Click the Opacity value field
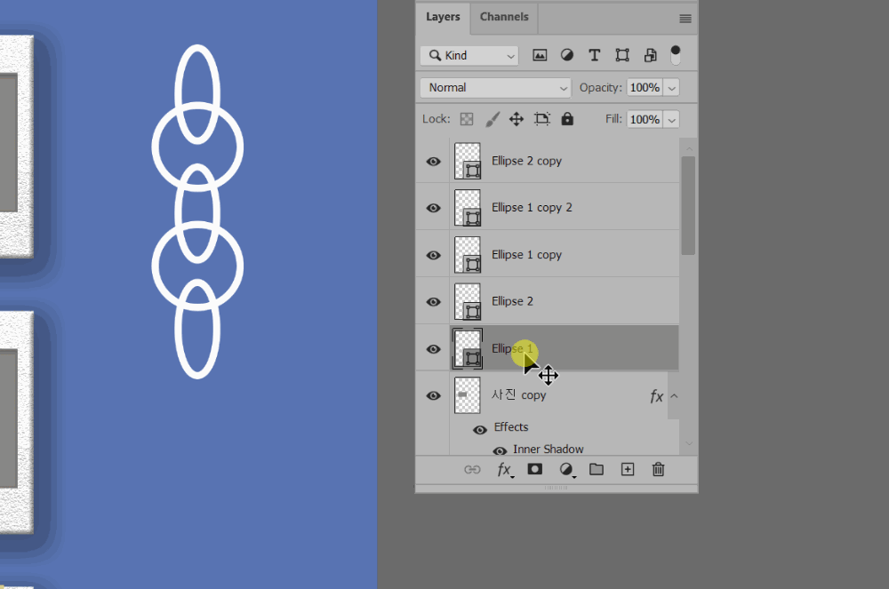889x589 pixels. pos(645,88)
